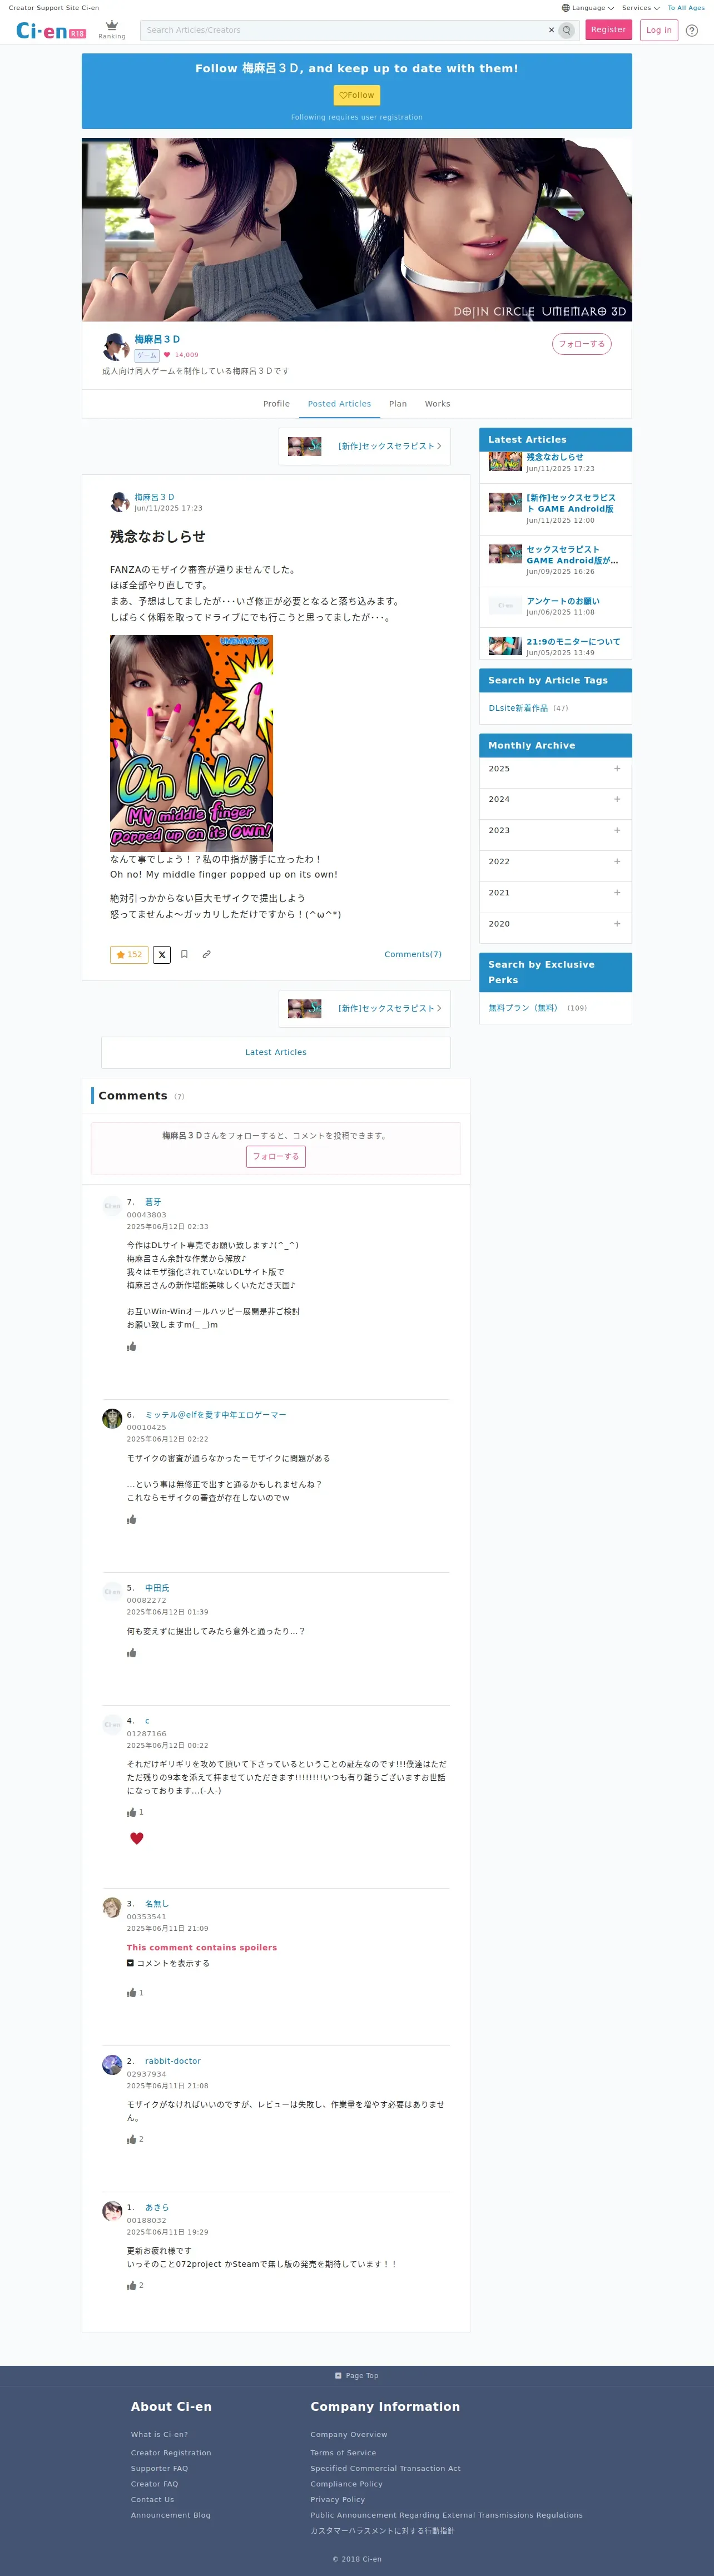Open next article link above the post
714x2576 pixels.
click(x=364, y=446)
